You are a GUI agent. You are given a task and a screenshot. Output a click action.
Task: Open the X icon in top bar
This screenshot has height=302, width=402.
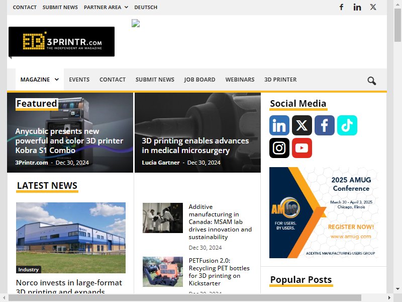pos(373,7)
